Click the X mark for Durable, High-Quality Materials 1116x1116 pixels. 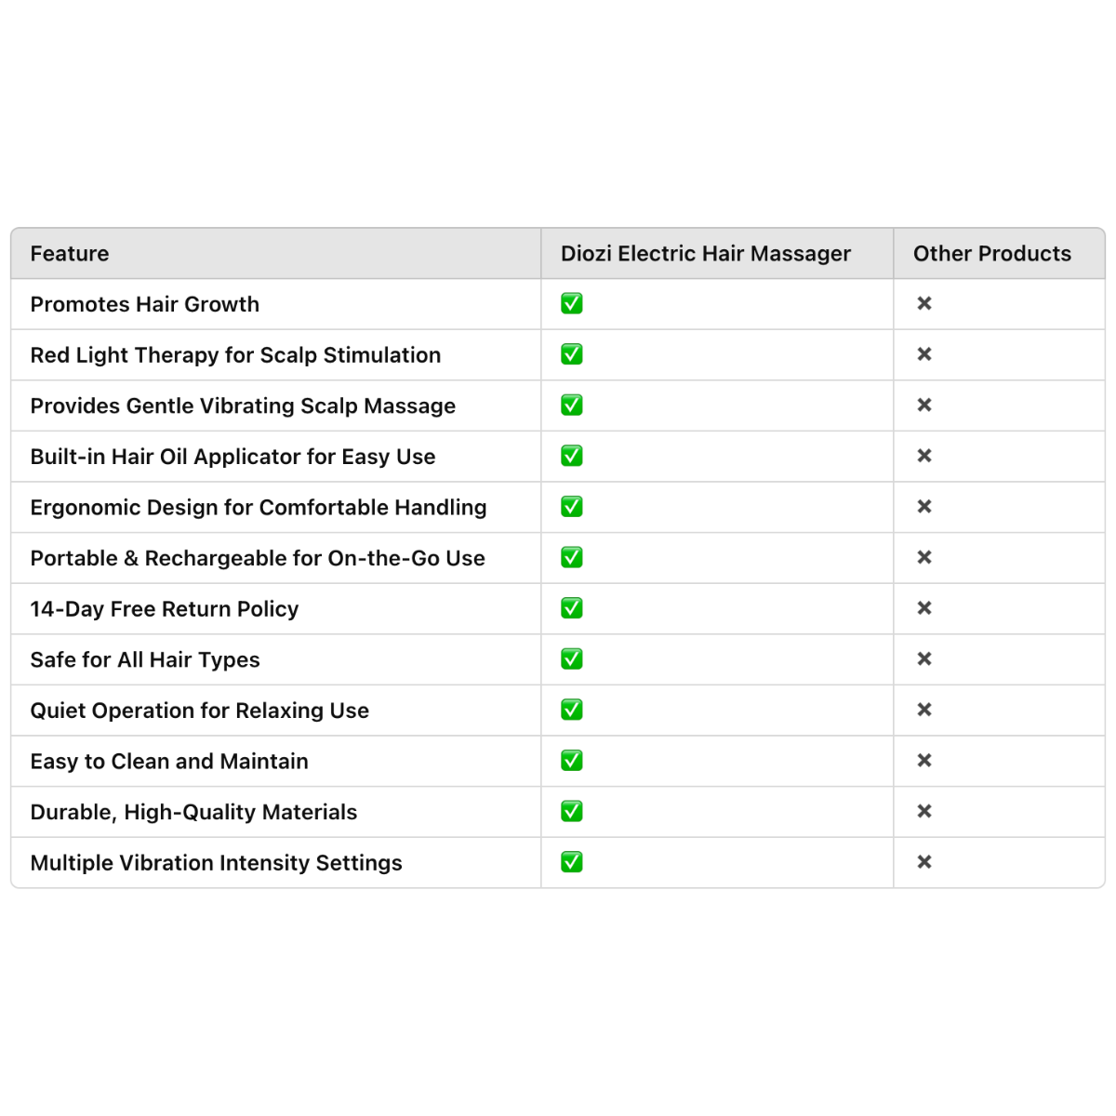[924, 811]
